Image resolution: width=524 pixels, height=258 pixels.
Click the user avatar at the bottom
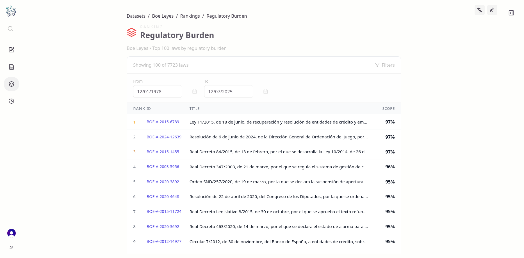(11, 233)
